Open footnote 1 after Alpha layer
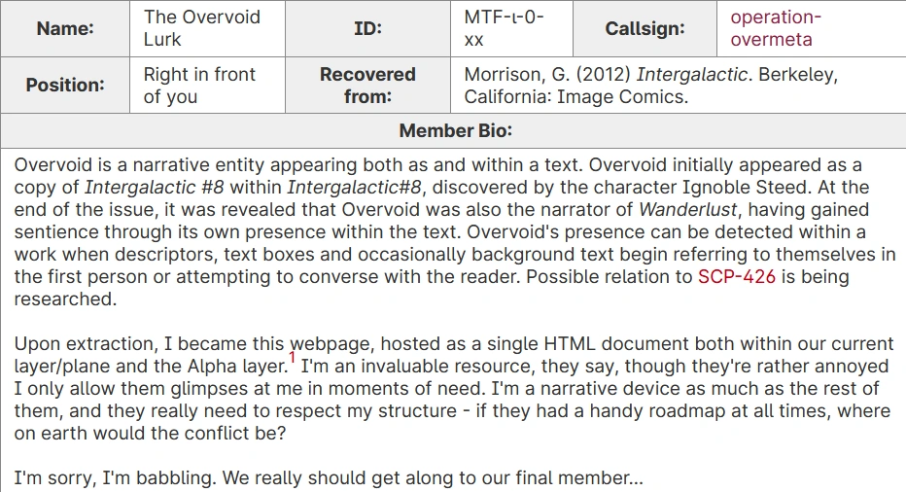This screenshot has width=906, height=492. [293, 358]
